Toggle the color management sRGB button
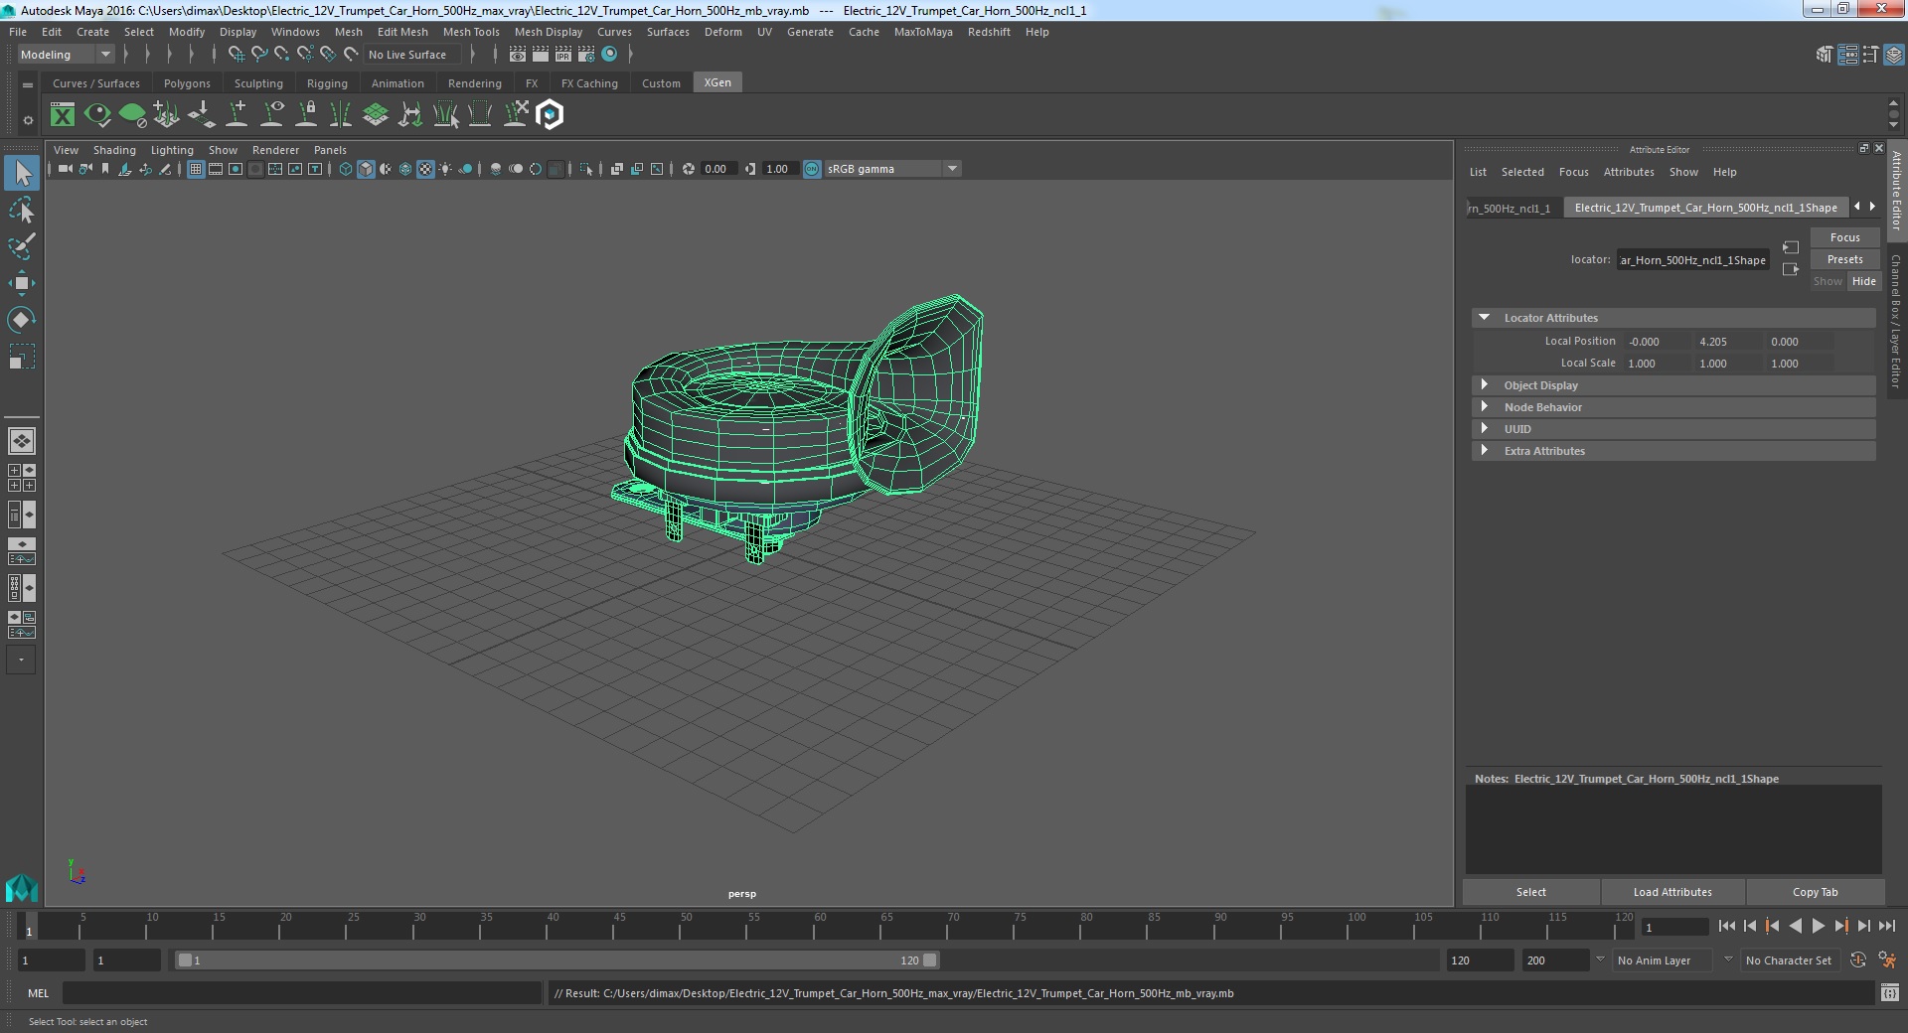Viewport: 1908px width, 1033px height. pyautogui.click(x=812, y=169)
